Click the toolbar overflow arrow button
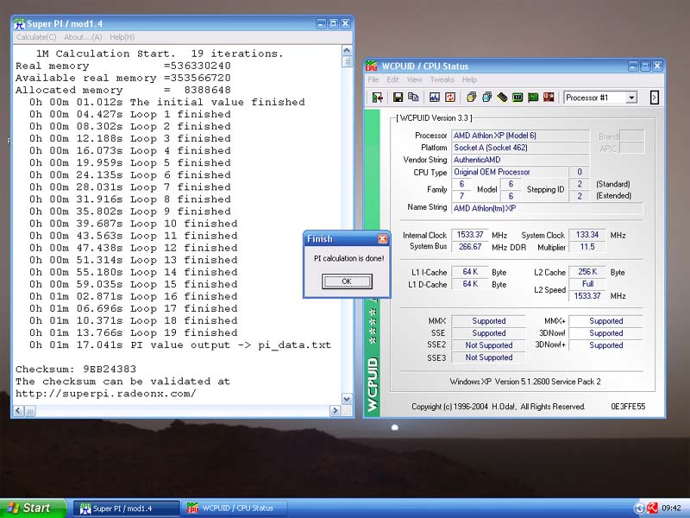The height and width of the screenshot is (518, 690). [x=654, y=98]
